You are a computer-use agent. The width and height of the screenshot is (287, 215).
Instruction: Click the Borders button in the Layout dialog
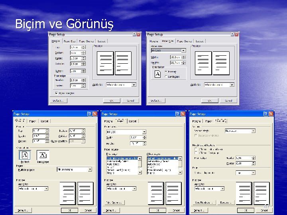226,202
